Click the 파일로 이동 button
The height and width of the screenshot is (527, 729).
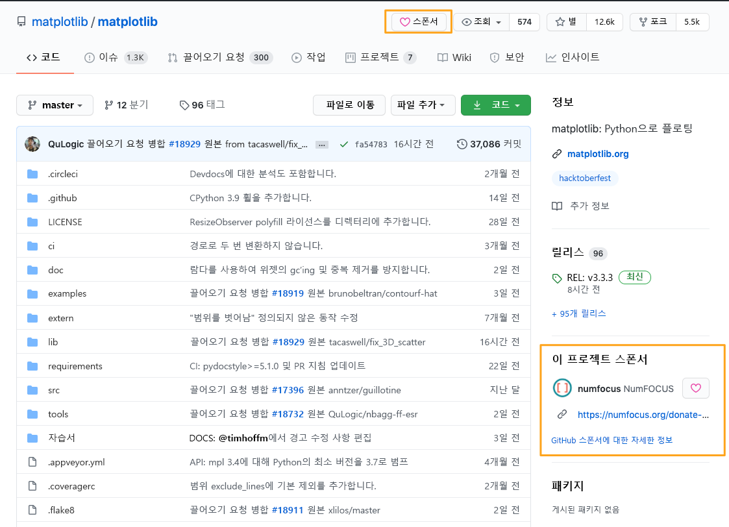click(x=349, y=105)
